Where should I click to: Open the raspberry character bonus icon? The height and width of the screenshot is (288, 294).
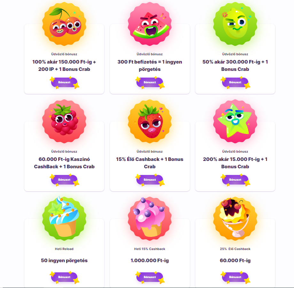pyautogui.click(x=64, y=121)
